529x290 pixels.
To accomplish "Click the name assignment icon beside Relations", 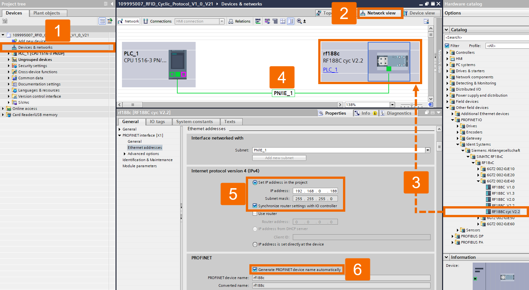I will [x=258, y=21].
